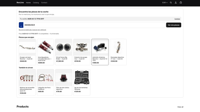Viewport: 200px width, 112px height.
Task: Click the 'Downpipe deportivo 3" inox' title
Action: coord(117,58)
